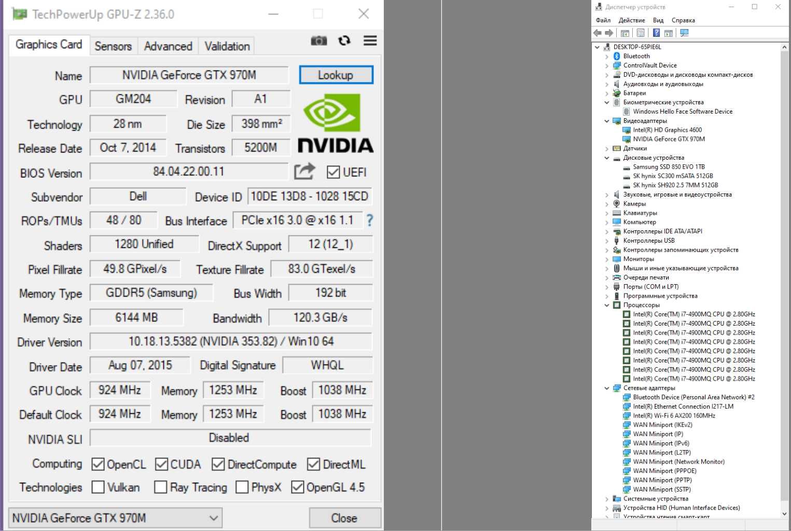Toggle the console tree toolbar icon
The width and height of the screenshot is (791, 531).
(625, 33)
